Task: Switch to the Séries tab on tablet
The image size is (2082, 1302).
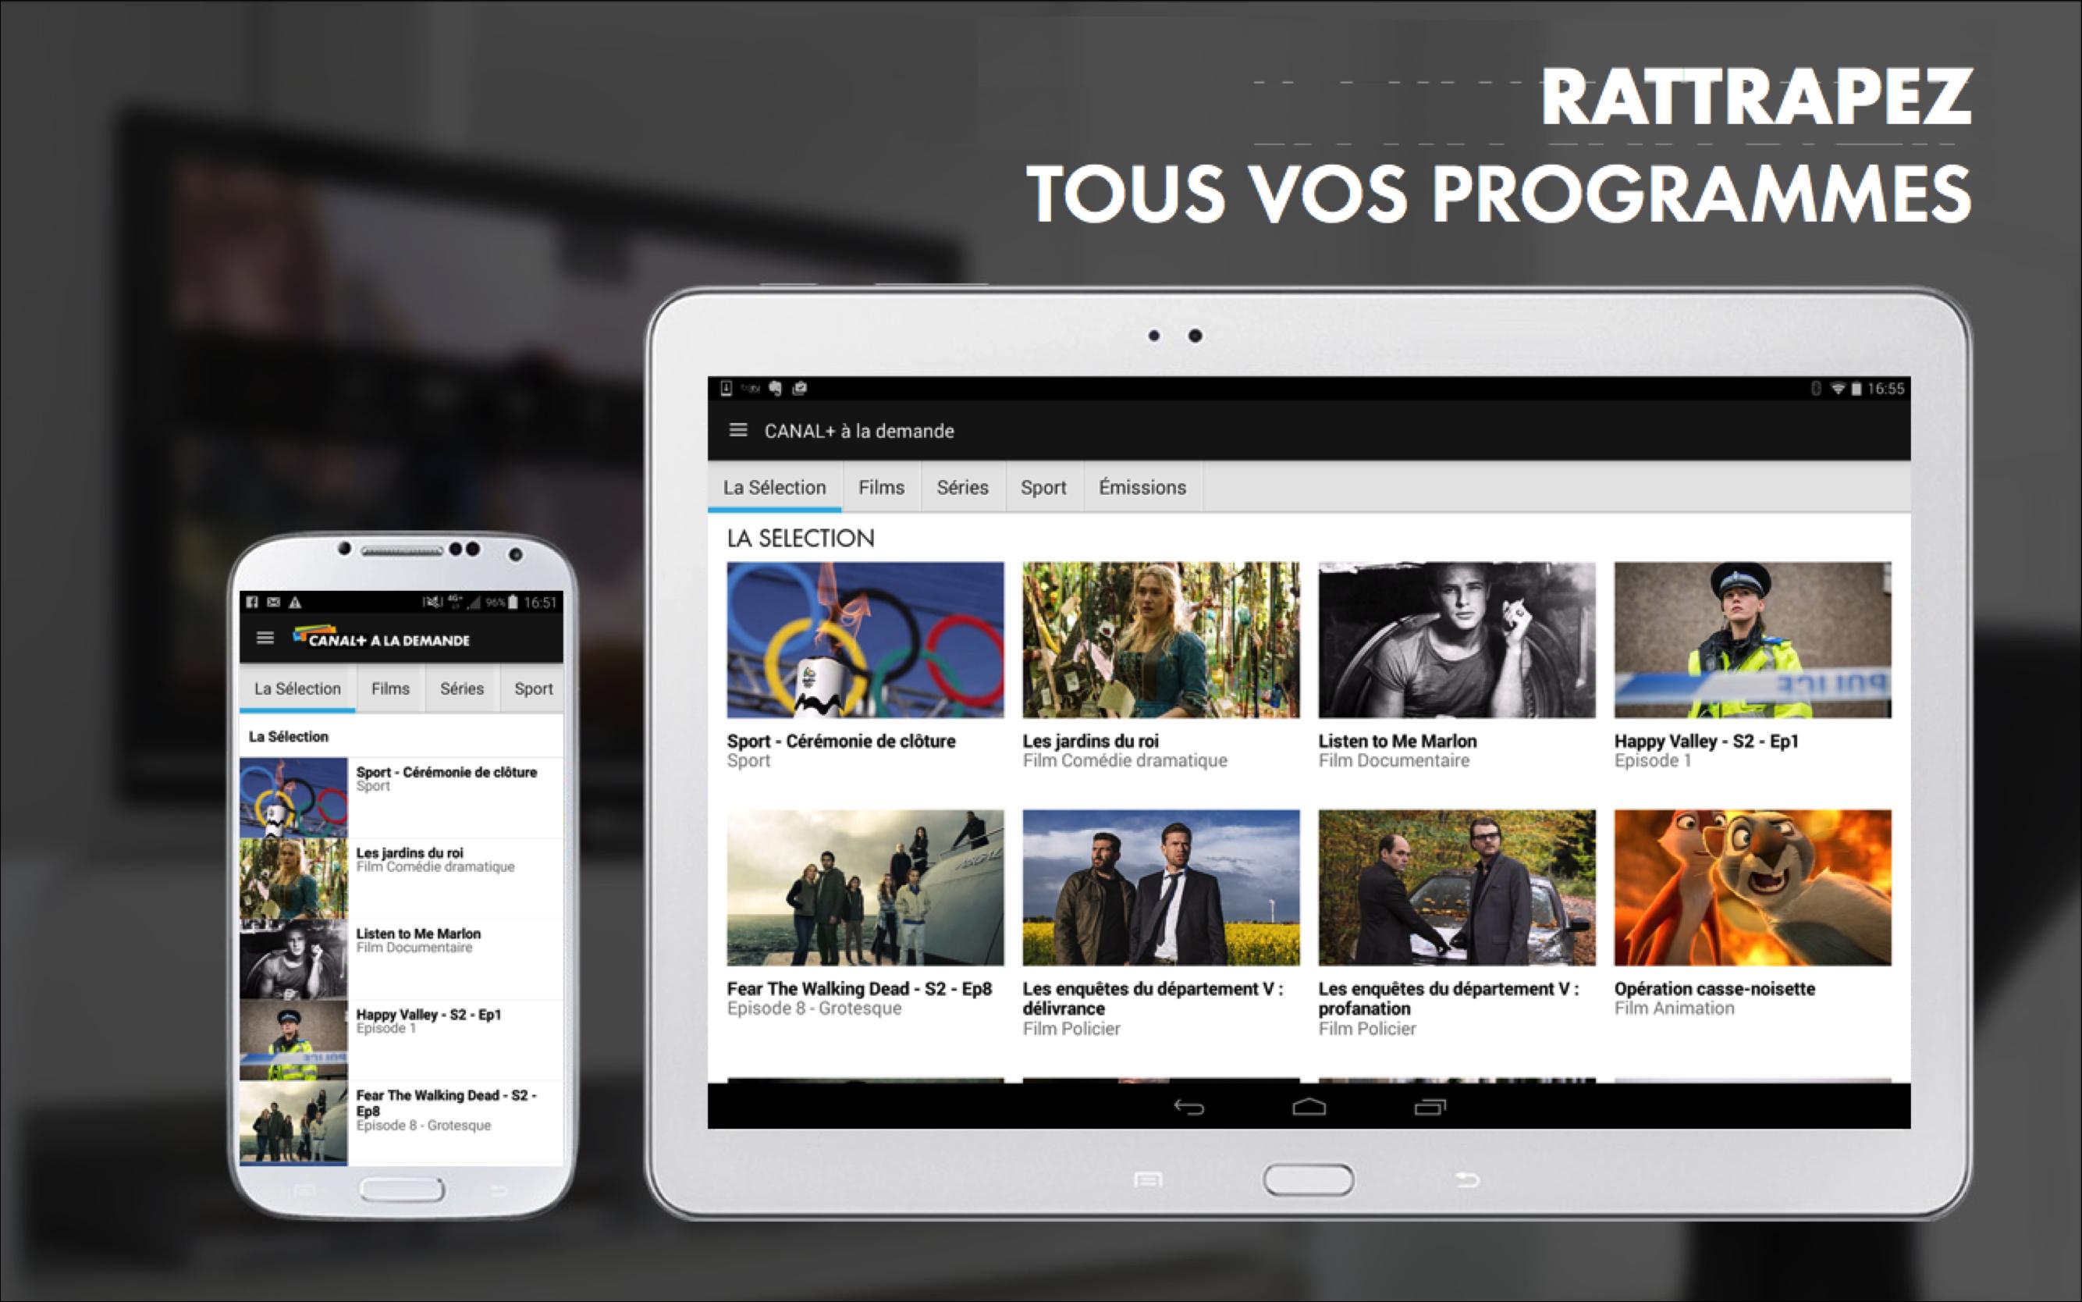Action: [x=959, y=489]
